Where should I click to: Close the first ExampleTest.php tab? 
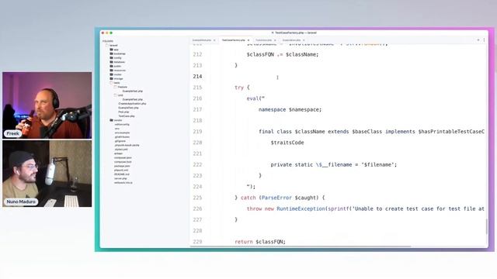coord(214,40)
